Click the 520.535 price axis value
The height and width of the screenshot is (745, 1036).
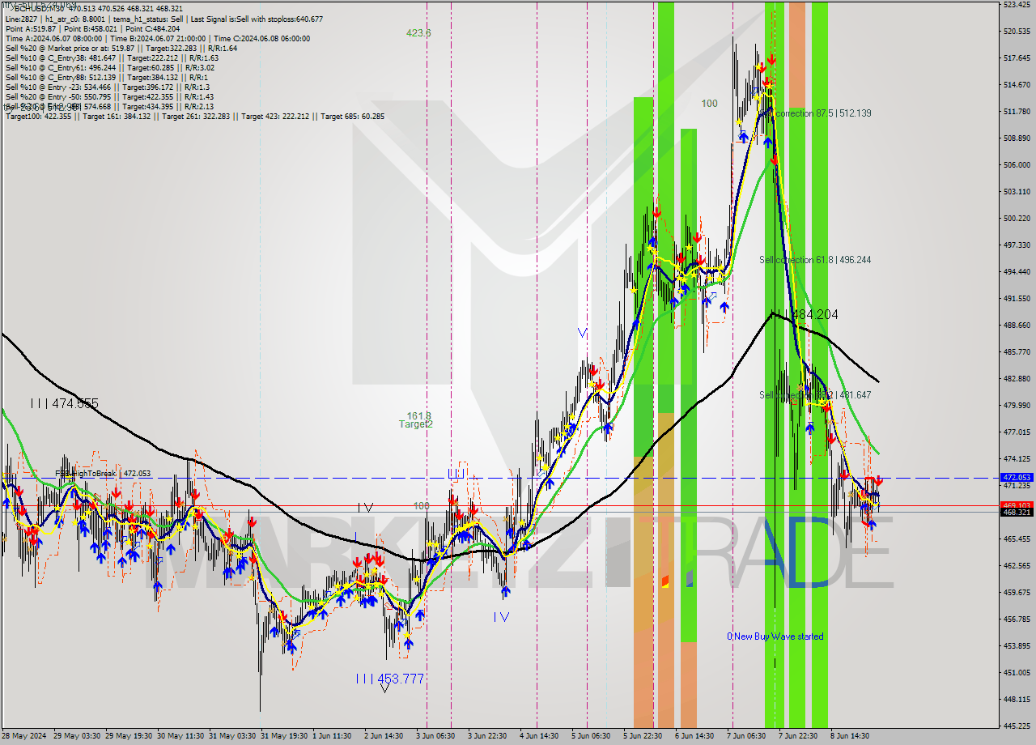tap(1017, 32)
